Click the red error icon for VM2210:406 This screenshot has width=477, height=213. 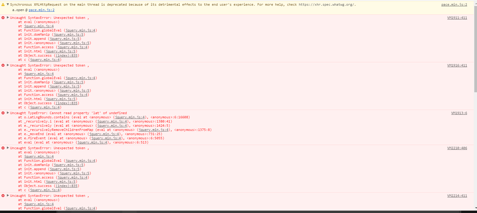tap(3, 148)
